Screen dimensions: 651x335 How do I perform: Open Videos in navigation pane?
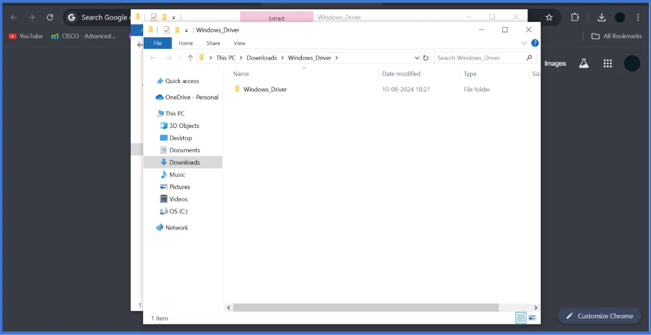click(x=179, y=199)
